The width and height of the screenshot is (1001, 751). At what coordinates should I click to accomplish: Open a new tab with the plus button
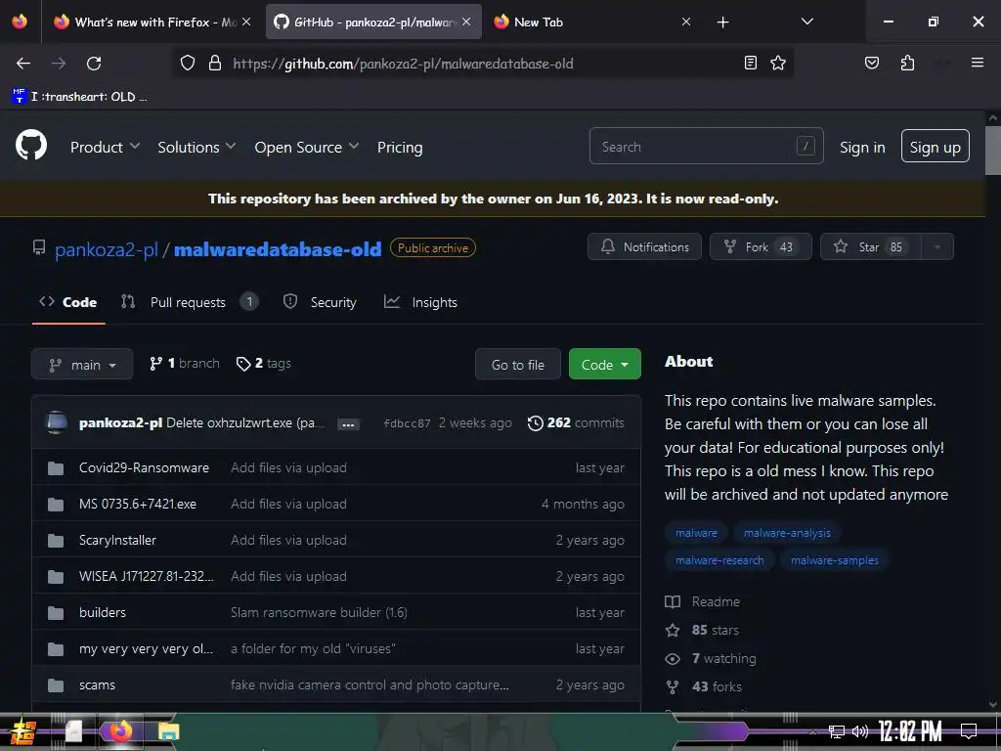(x=722, y=22)
